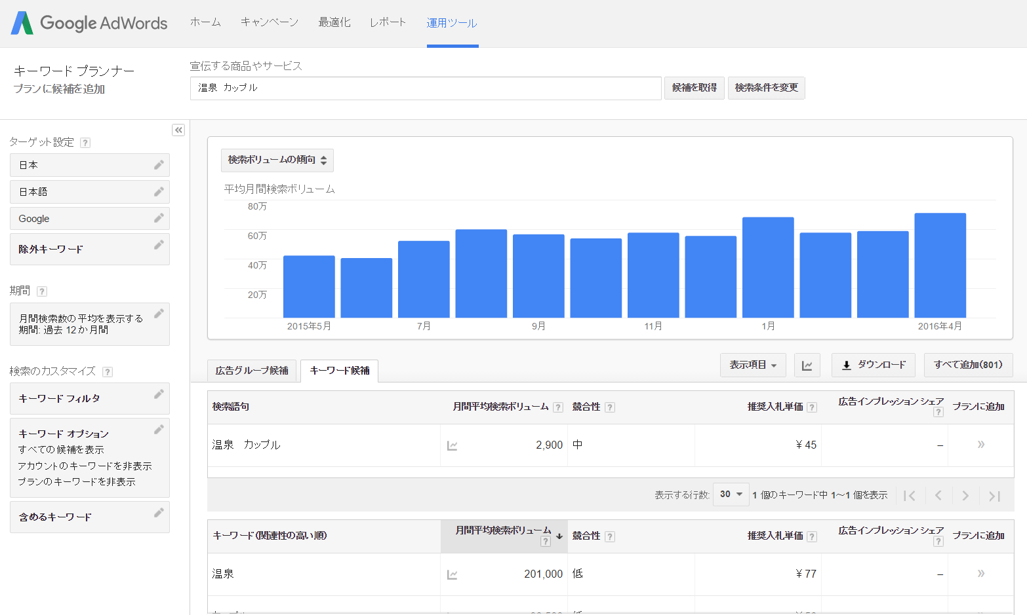Open help for 月間平均検索ボリューム in search terms table
The height and width of the screenshot is (615, 1027).
pyautogui.click(x=558, y=407)
